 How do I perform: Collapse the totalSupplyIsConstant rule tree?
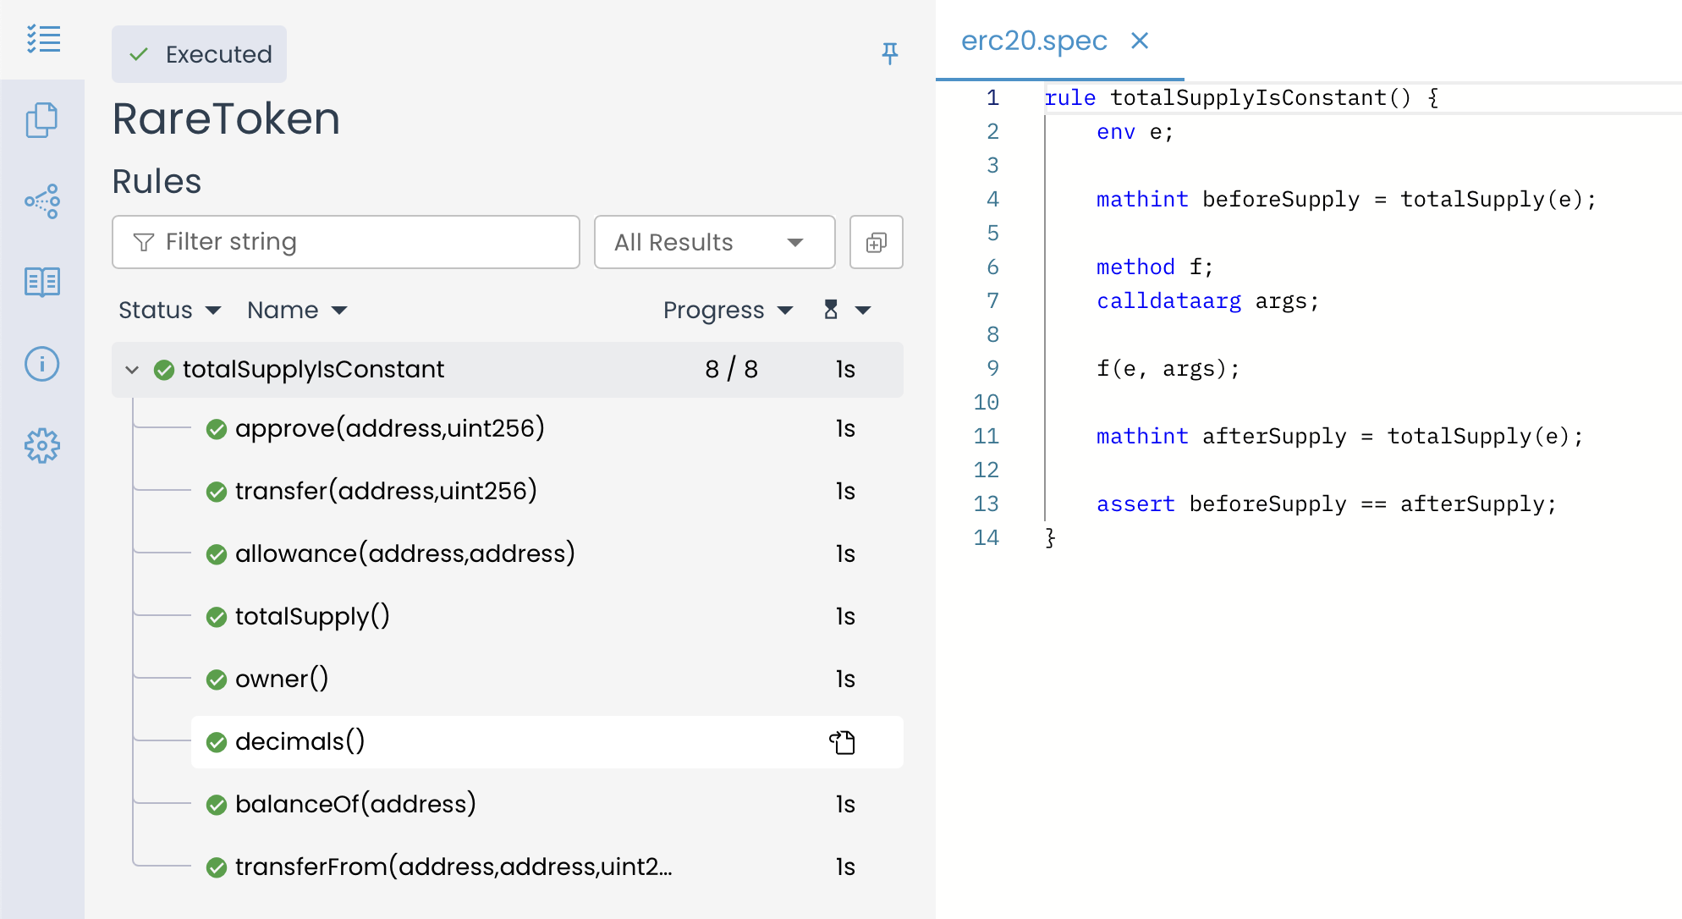(x=132, y=370)
